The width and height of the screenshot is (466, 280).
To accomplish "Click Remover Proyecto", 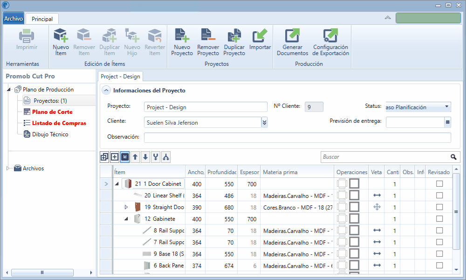I will pos(208,42).
